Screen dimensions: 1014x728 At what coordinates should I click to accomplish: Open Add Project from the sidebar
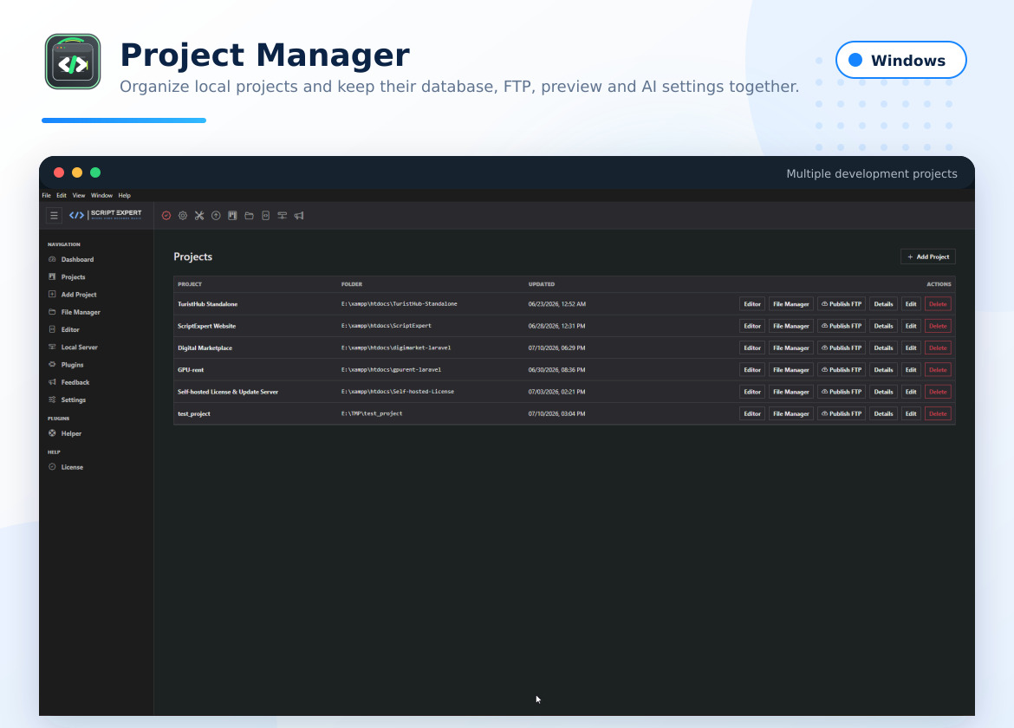79,294
